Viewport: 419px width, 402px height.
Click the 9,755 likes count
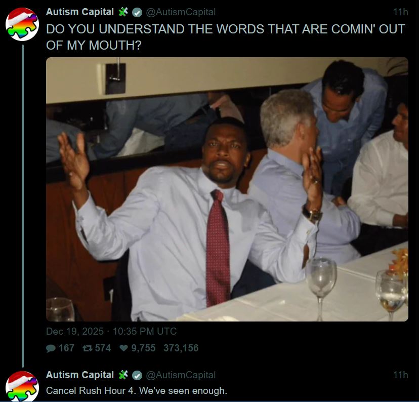tap(143, 348)
